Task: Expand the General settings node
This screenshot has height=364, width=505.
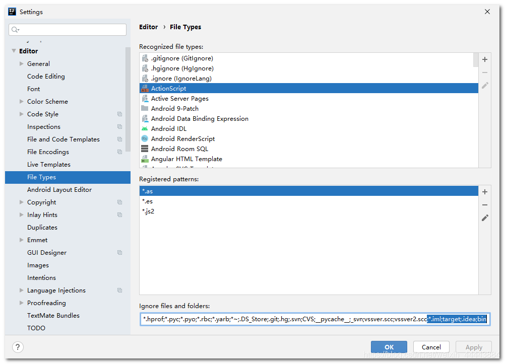Action: (22, 64)
